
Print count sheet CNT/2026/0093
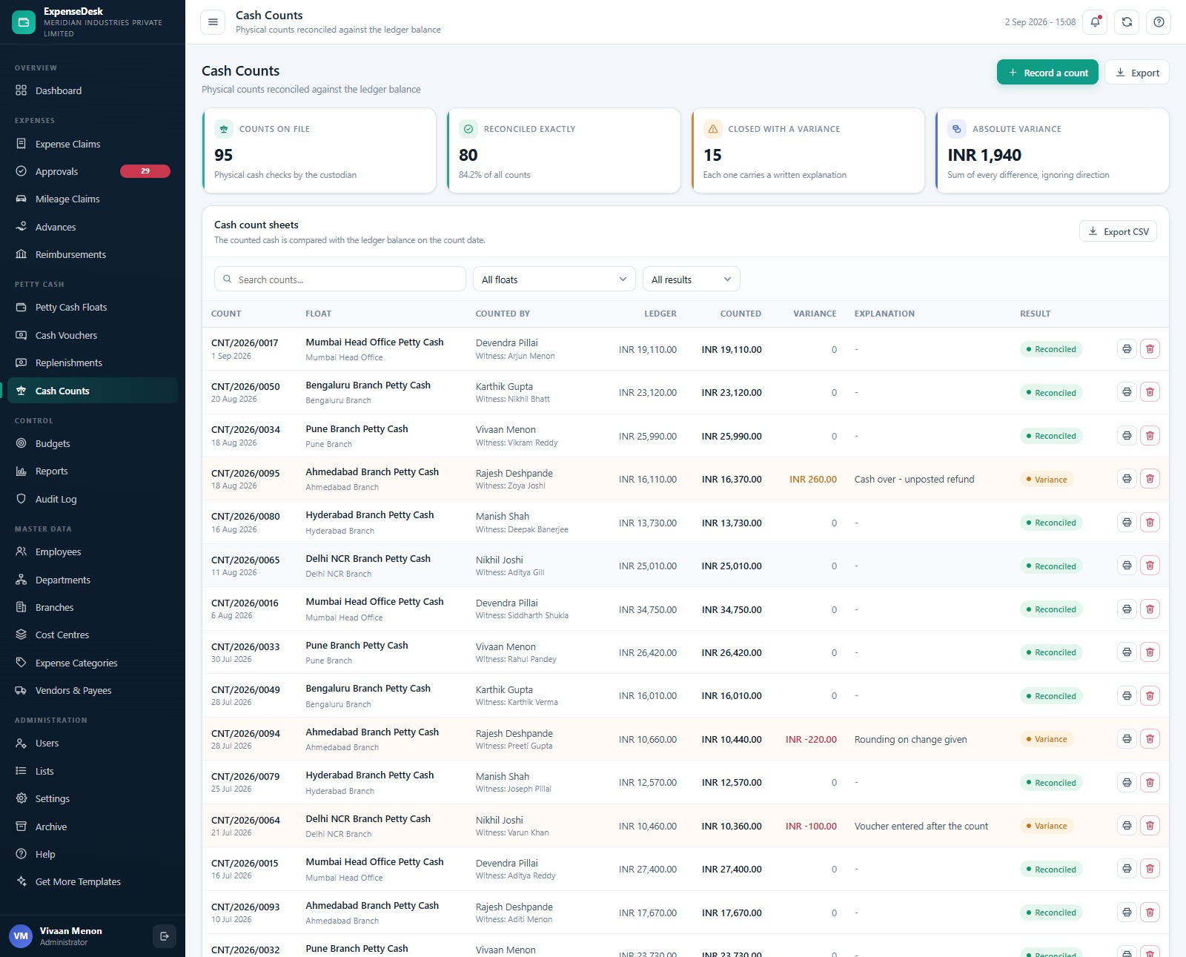pos(1127,913)
